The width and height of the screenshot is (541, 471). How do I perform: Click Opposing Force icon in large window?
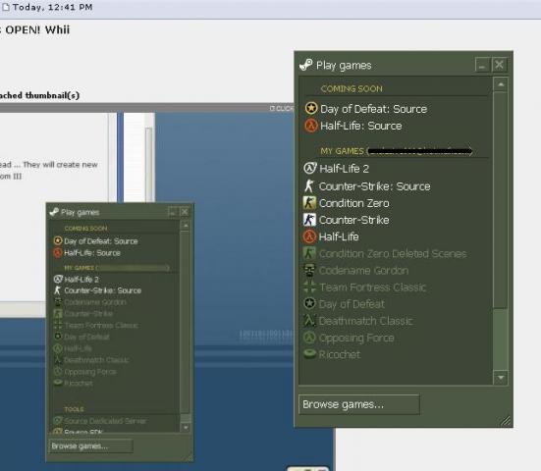click(309, 338)
